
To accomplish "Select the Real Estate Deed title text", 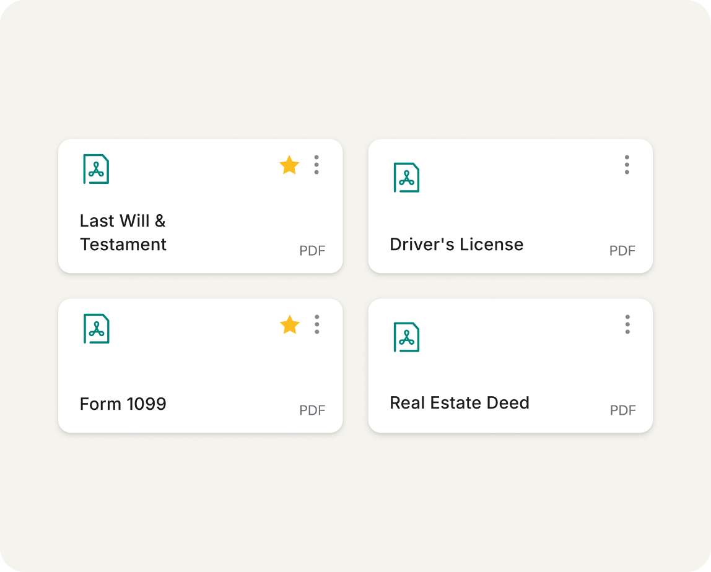I will pos(460,403).
